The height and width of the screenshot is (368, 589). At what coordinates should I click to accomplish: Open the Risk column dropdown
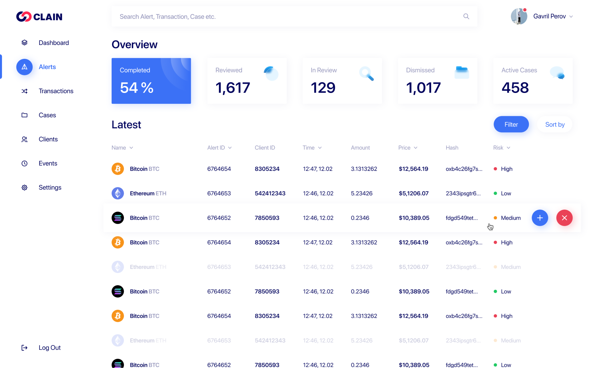509,148
